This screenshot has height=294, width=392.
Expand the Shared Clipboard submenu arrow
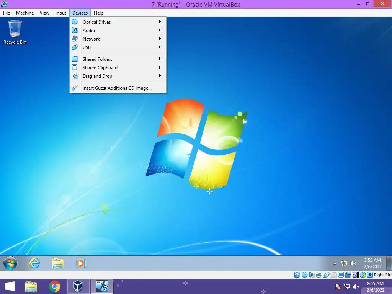[x=160, y=67]
